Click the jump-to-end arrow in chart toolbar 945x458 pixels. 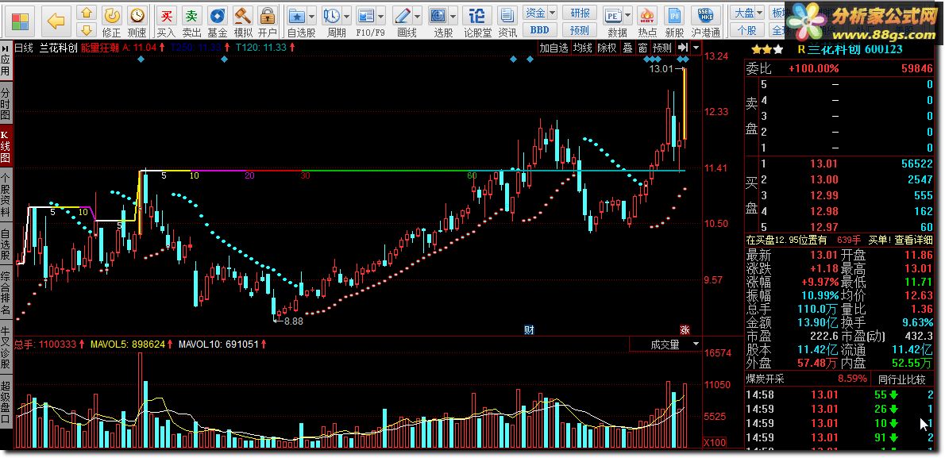coord(682,48)
